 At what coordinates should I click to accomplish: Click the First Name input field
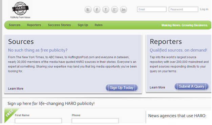(x=38, y=121)
